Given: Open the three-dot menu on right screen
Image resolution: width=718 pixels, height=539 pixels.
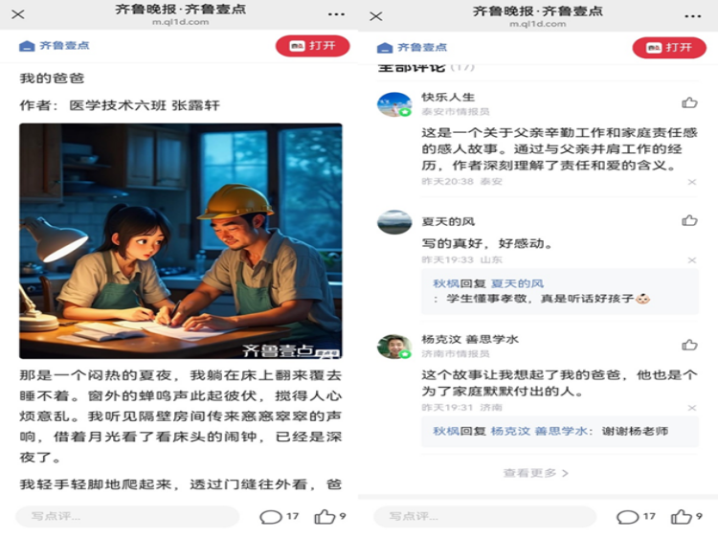Looking at the screenshot, I should pyautogui.click(x=692, y=16).
